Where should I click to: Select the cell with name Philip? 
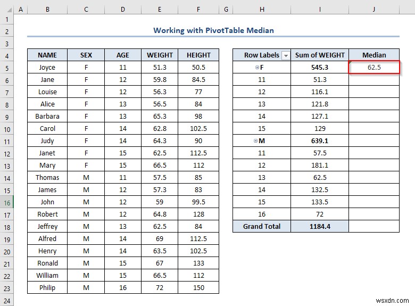click(x=47, y=288)
